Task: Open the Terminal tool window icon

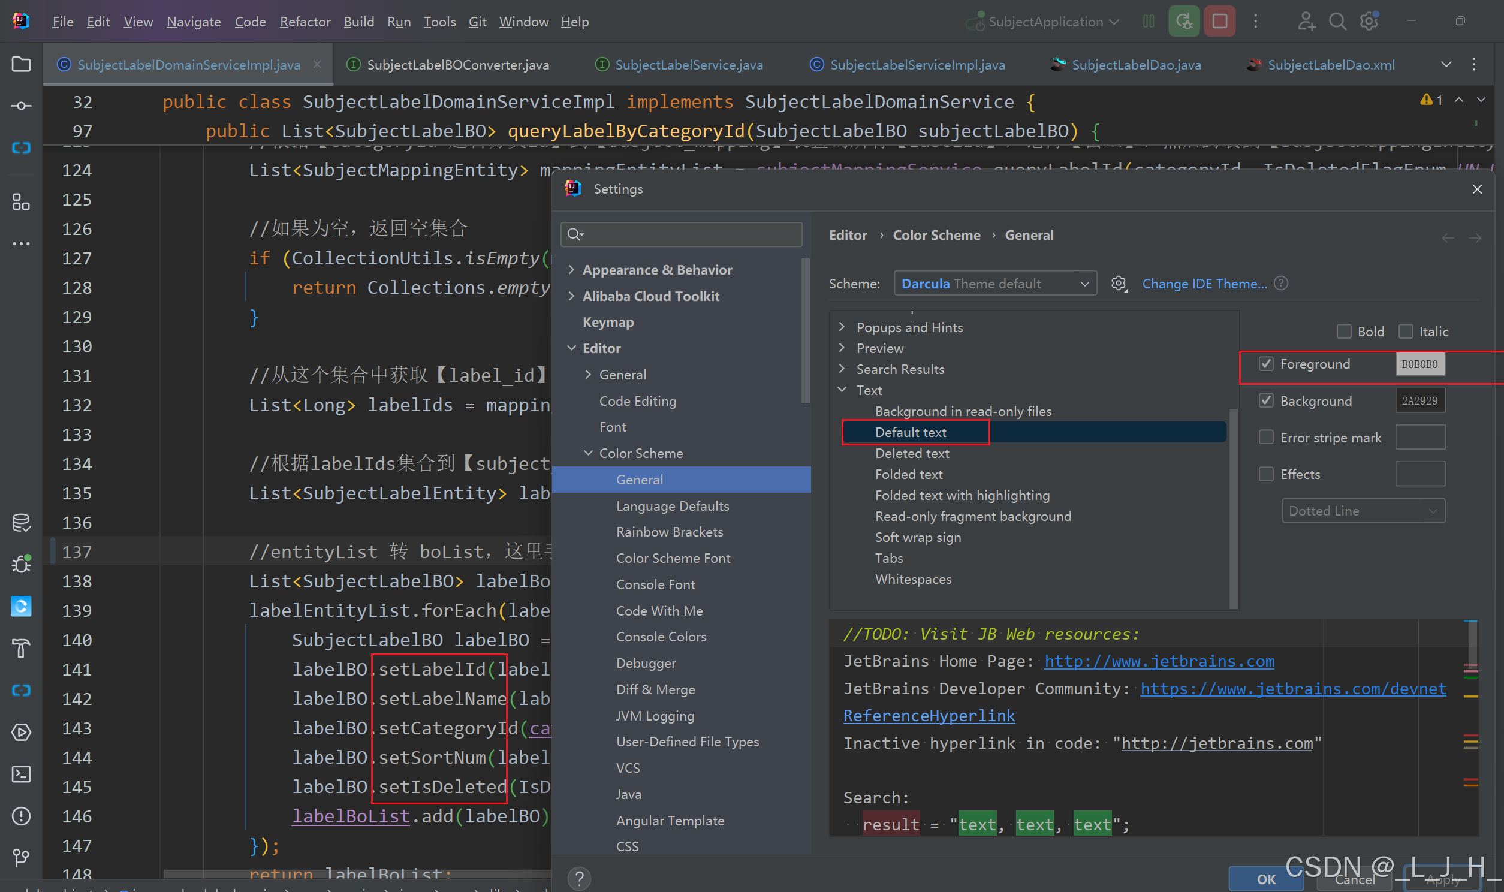Action: [x=21, y=774]
